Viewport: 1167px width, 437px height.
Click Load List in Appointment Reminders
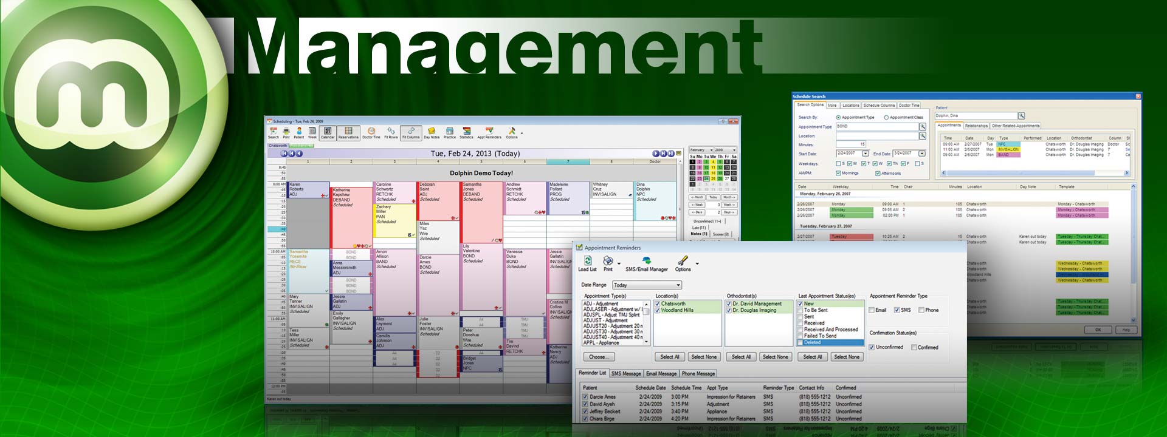click(587, 263)
